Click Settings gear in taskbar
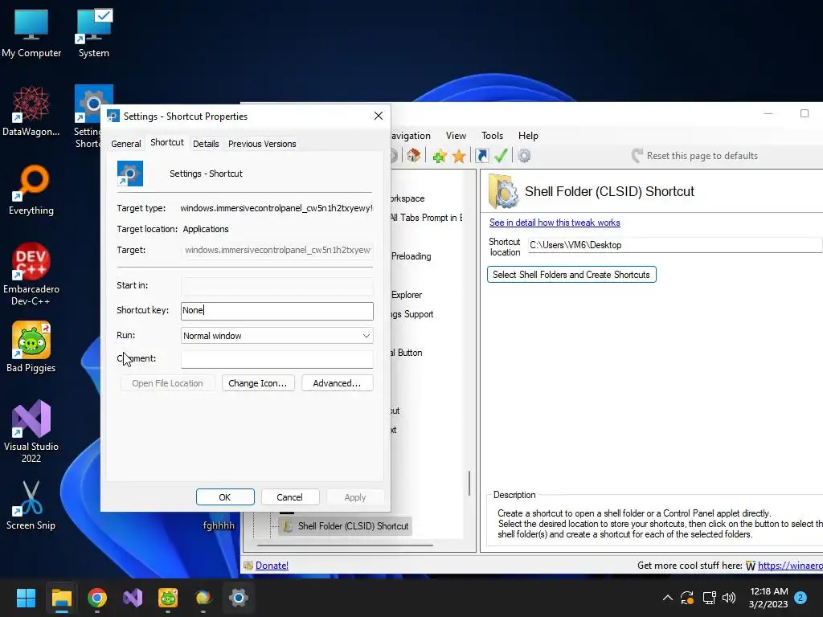 (x=238, y=598)
